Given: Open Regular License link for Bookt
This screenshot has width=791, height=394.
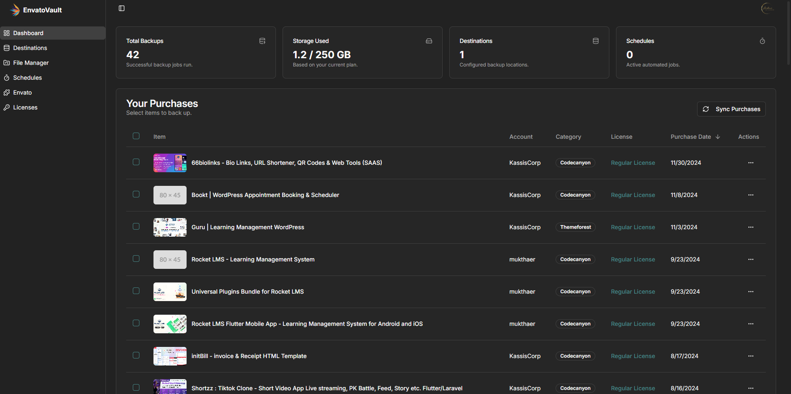Looking at the screenshot, I should [633, 195].
